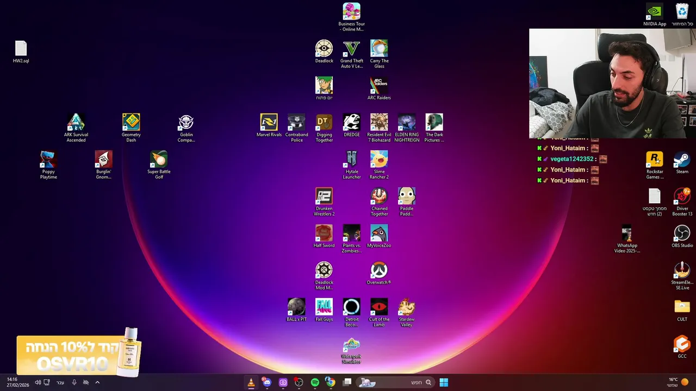This screenshot has height=391, width=696.
Task: Select the BALL x PIT icon
Action: pyautogui.click(x=296, y=310)
